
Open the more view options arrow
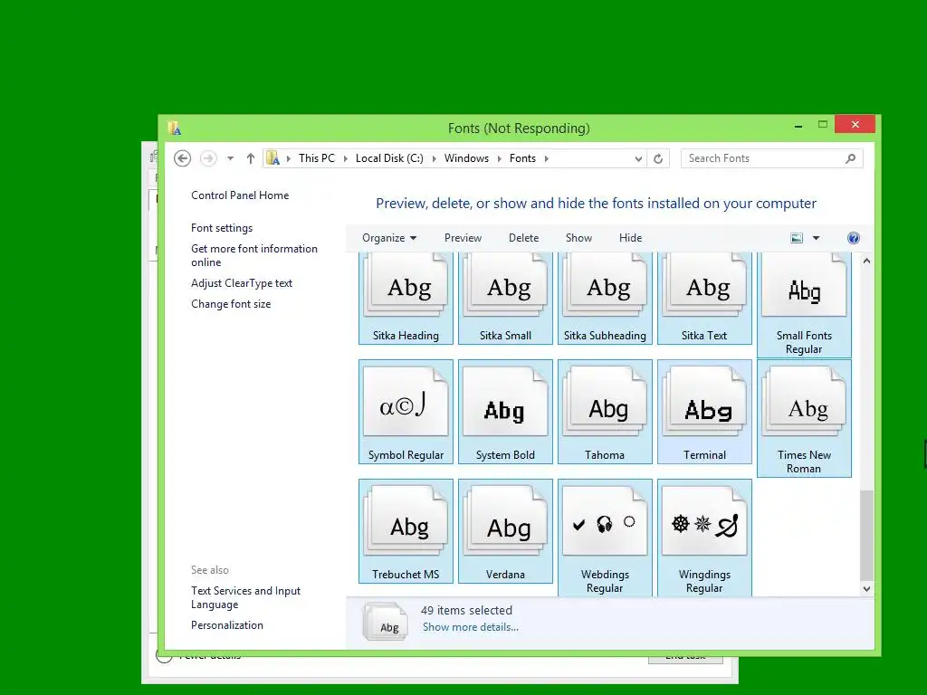816,238
